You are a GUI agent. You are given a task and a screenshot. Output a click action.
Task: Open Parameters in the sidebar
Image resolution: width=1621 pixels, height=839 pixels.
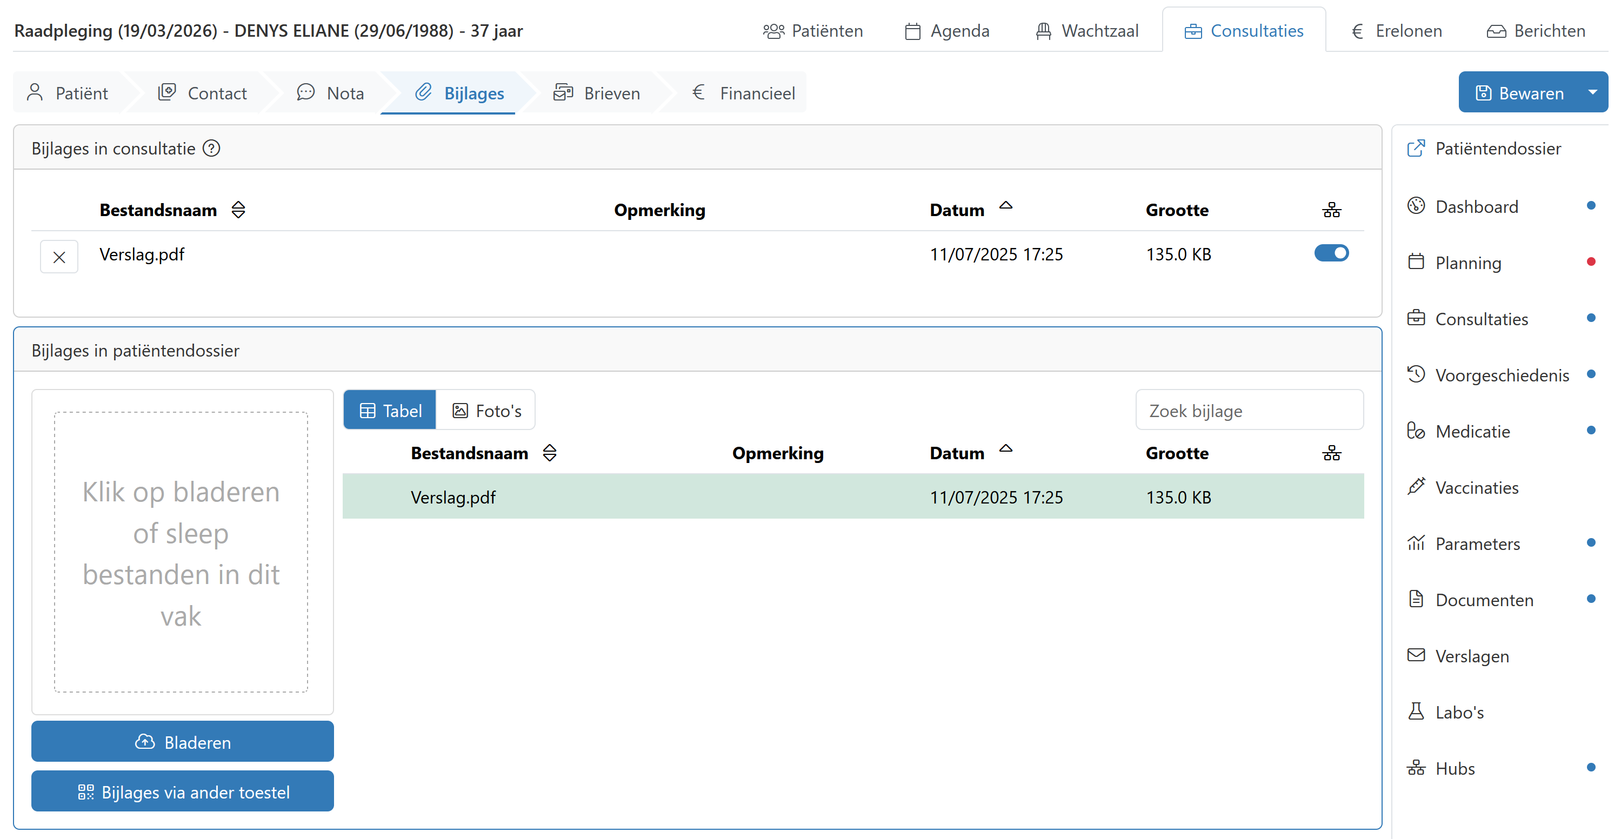1477,543
